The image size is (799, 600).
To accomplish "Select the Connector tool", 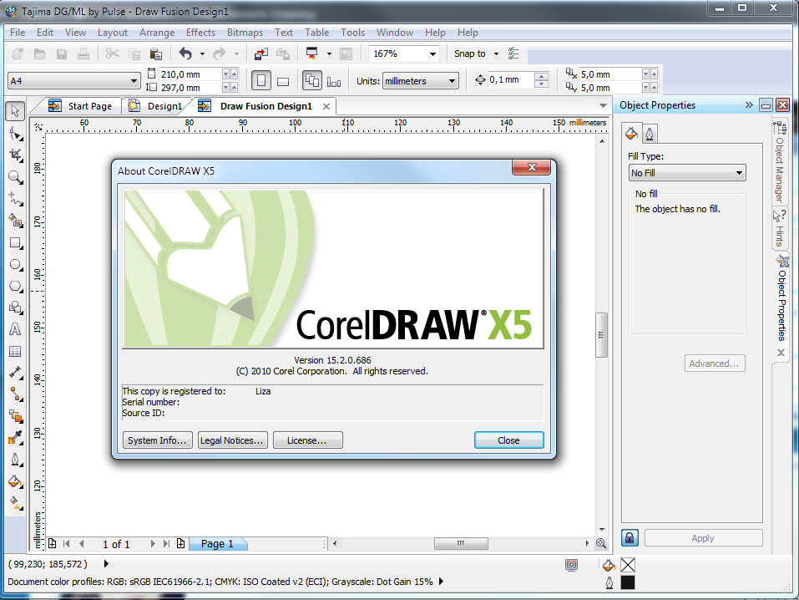I will (15, 394).
